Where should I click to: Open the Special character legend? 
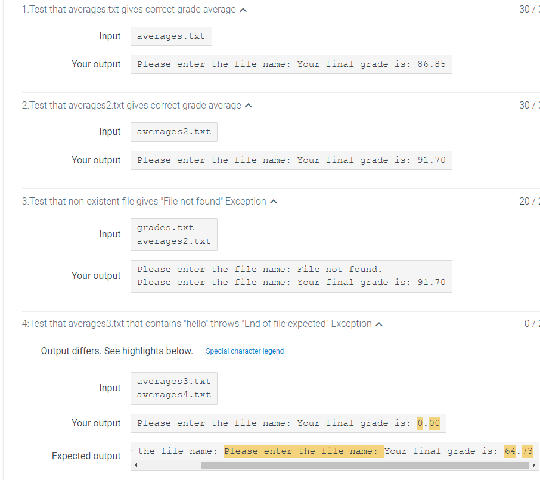244,351
